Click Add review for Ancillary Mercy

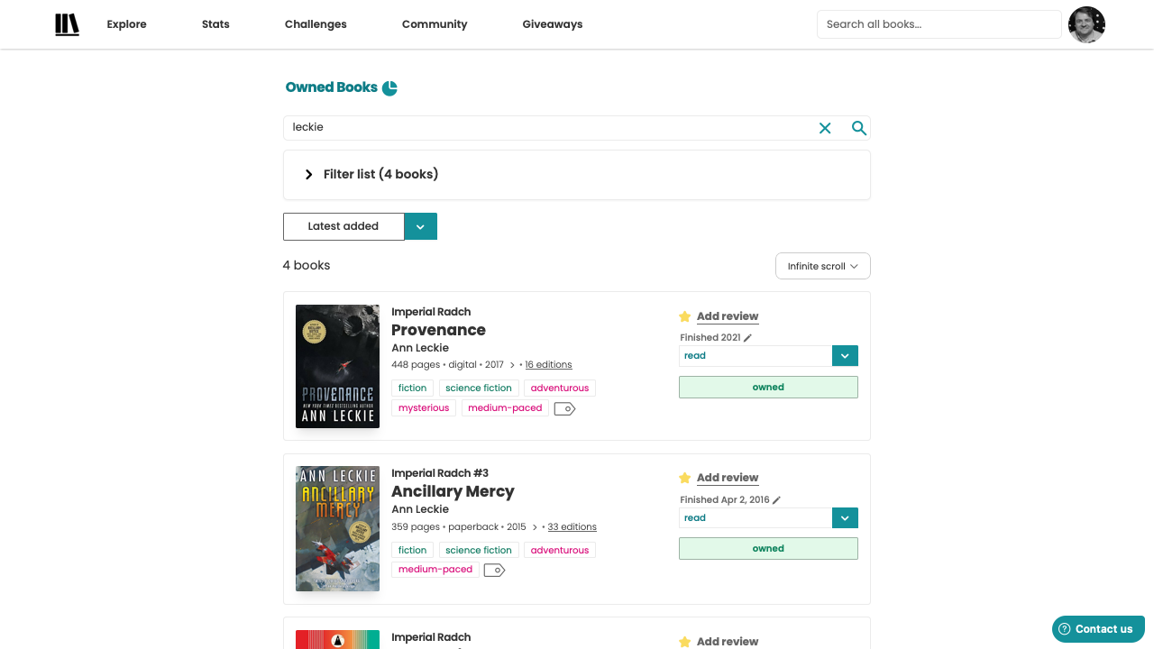[x=728, y=478]
